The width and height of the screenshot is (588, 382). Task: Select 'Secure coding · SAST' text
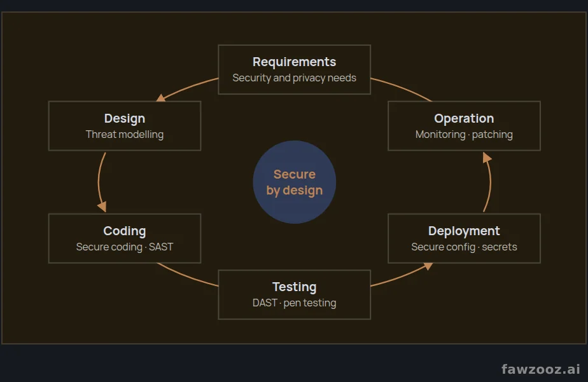pos(125,247)
